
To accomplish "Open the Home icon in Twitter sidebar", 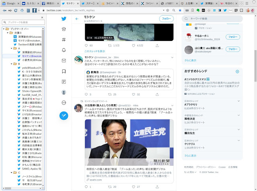I will (64, 29).
